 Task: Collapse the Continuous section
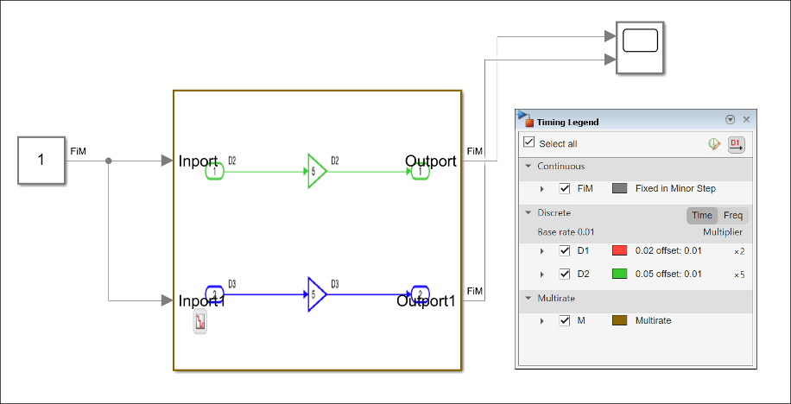528,166
